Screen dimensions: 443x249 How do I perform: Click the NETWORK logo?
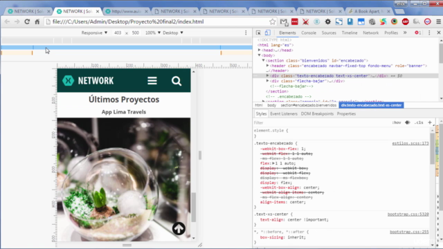[88, 81]
